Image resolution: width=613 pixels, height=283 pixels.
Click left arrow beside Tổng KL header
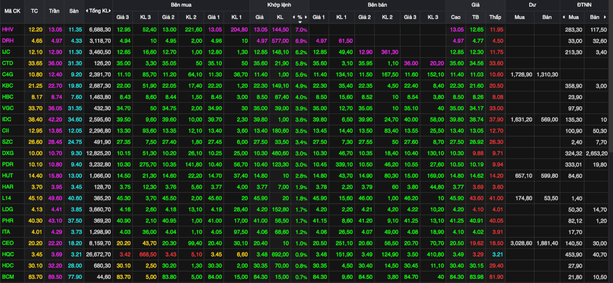click(x=87, y=11)
